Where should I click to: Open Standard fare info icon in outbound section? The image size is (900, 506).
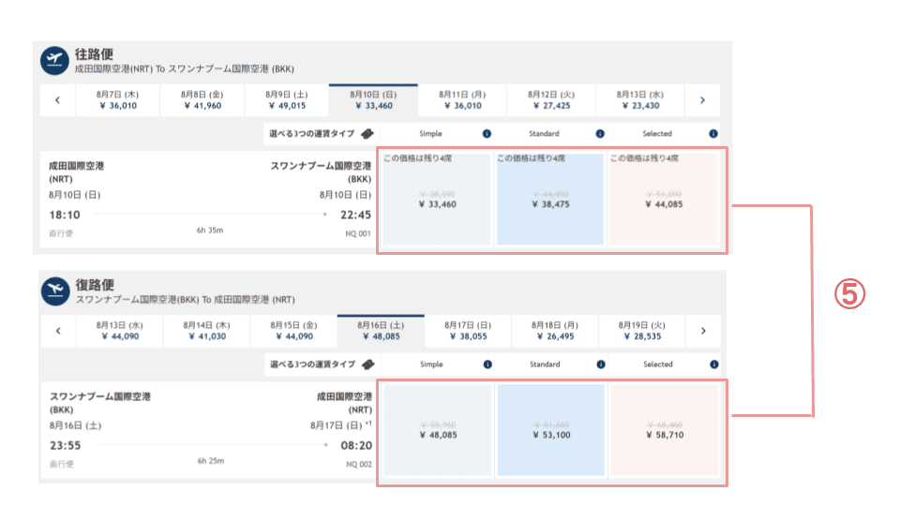click(x=600, y=134)
